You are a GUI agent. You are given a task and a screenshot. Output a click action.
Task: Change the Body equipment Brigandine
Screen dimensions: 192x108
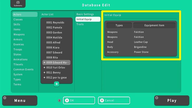[141, 47]
